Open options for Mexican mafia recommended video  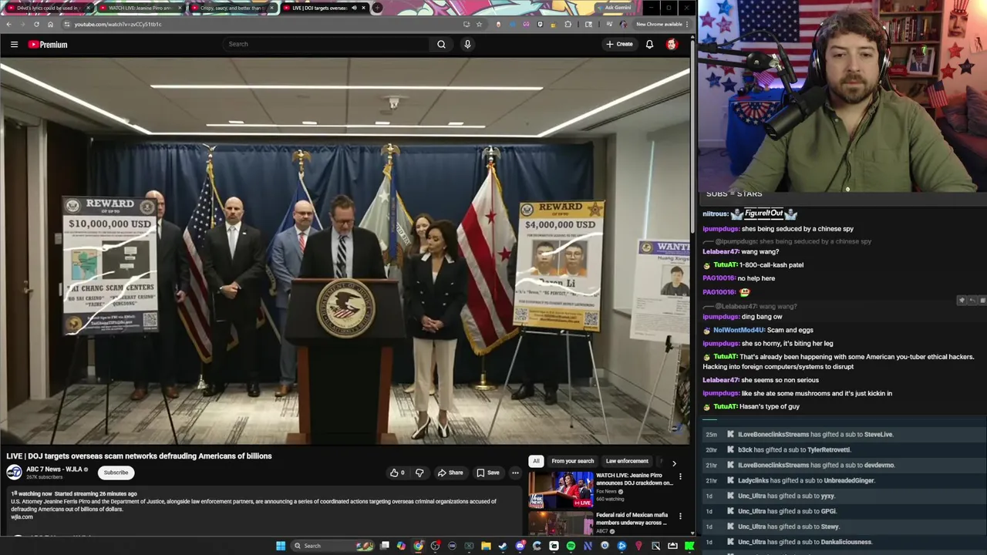(x=680, y=516)
